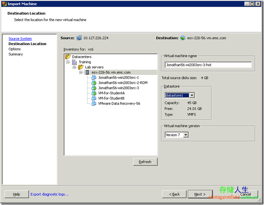Click the Virtual machine name input field

pyautogui.click(x=208, y=65)
